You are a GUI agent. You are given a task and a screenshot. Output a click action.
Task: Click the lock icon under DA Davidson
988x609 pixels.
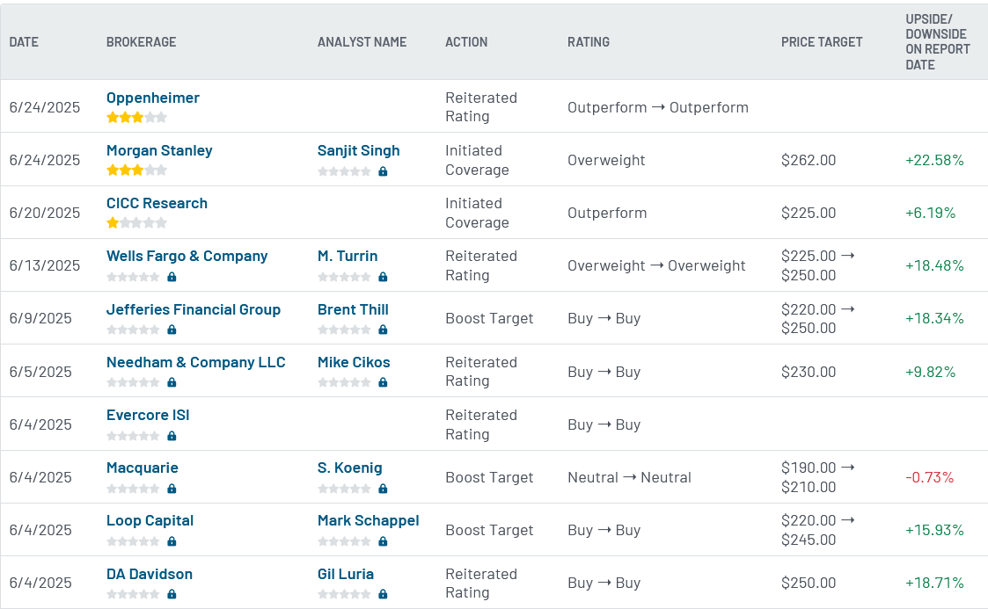[172, 595]
